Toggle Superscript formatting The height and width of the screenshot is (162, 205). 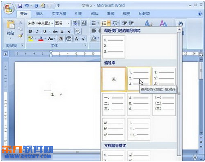click(x=69, y=31)
